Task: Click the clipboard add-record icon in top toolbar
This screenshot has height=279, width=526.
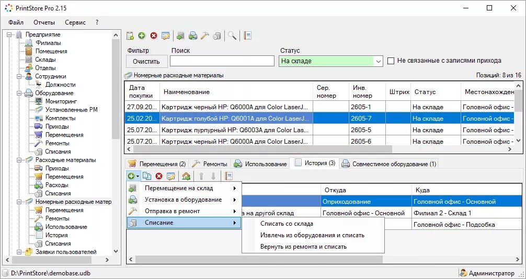Action: 130,36
